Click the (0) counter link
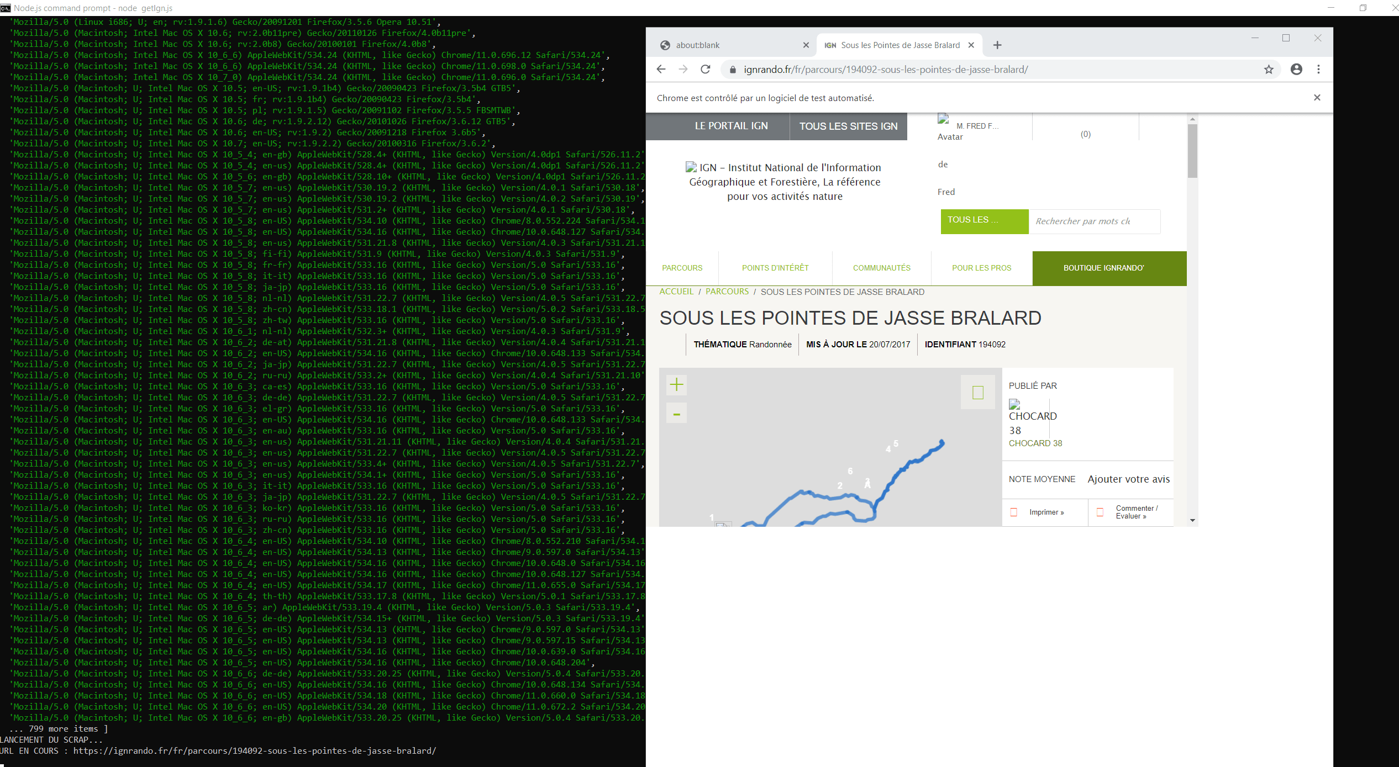 click(x=1086, y=134)
